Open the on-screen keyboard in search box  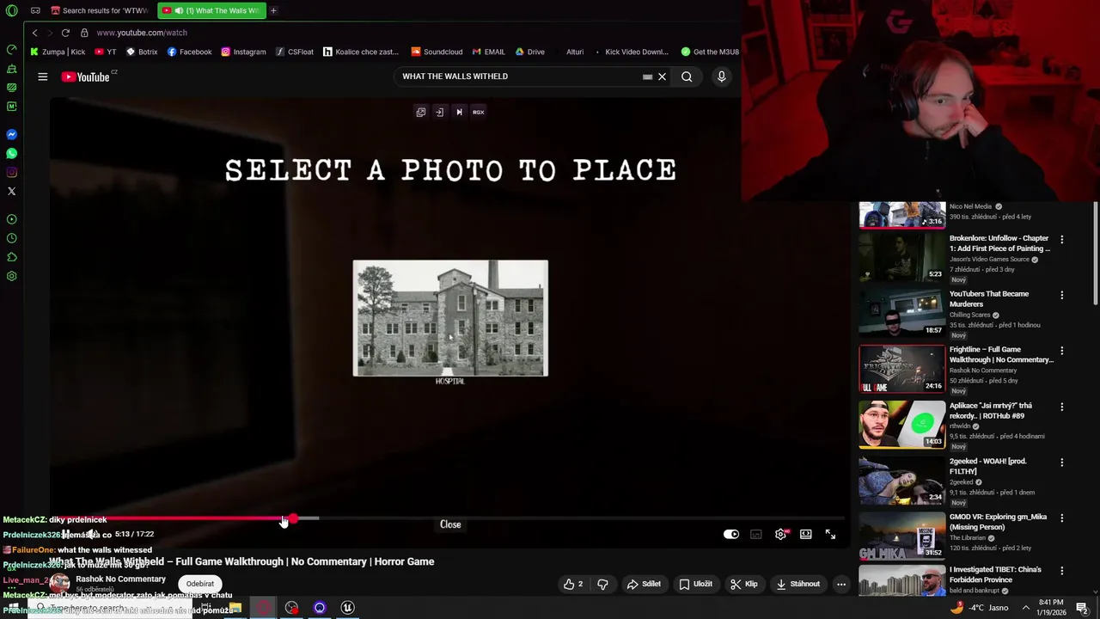(647, 77)
